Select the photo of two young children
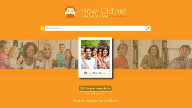 12,54
